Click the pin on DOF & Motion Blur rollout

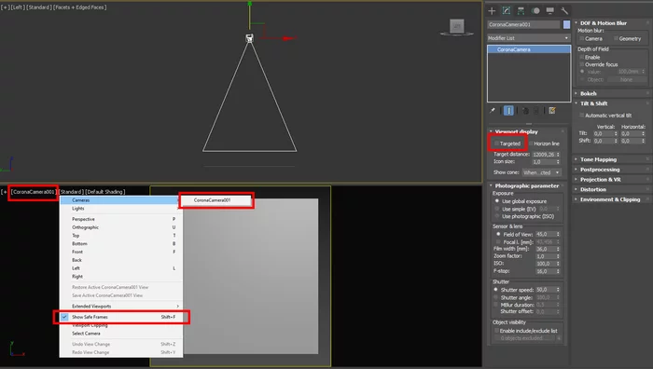pyautogui.click(x=648, y=23)
